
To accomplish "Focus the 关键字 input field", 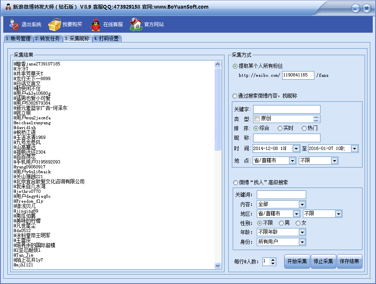I will click(x=287, y=109).
